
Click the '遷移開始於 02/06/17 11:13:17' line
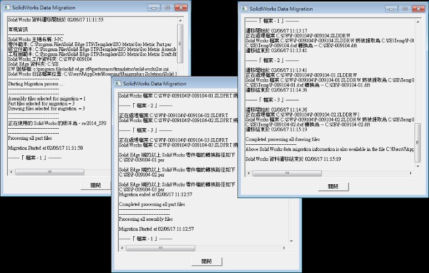[276, 31]
